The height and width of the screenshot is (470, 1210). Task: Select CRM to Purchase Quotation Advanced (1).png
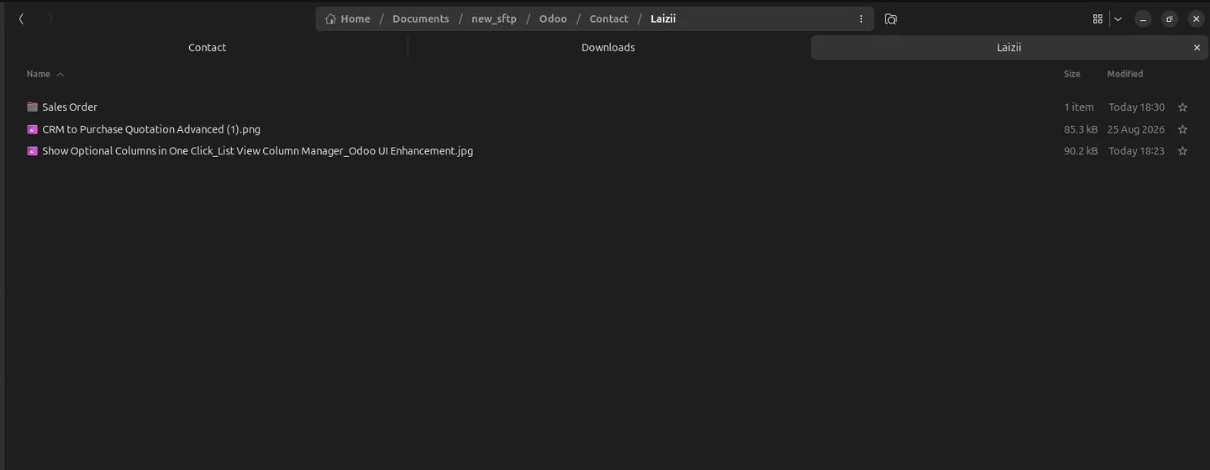click(x=151, y=129)
